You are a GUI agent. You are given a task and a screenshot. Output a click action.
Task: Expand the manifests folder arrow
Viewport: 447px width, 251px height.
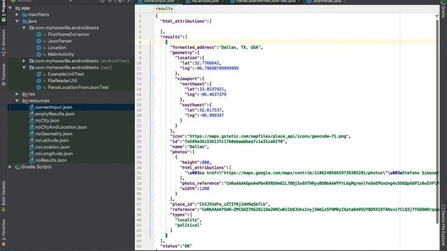[17, 15]
